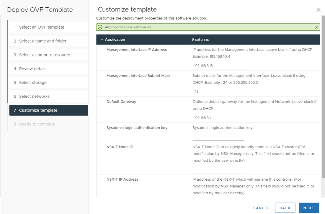This screenshot has height=214, width=325.
Task: Return to step 5 Select storage
Action: click(x=33, y=83)
